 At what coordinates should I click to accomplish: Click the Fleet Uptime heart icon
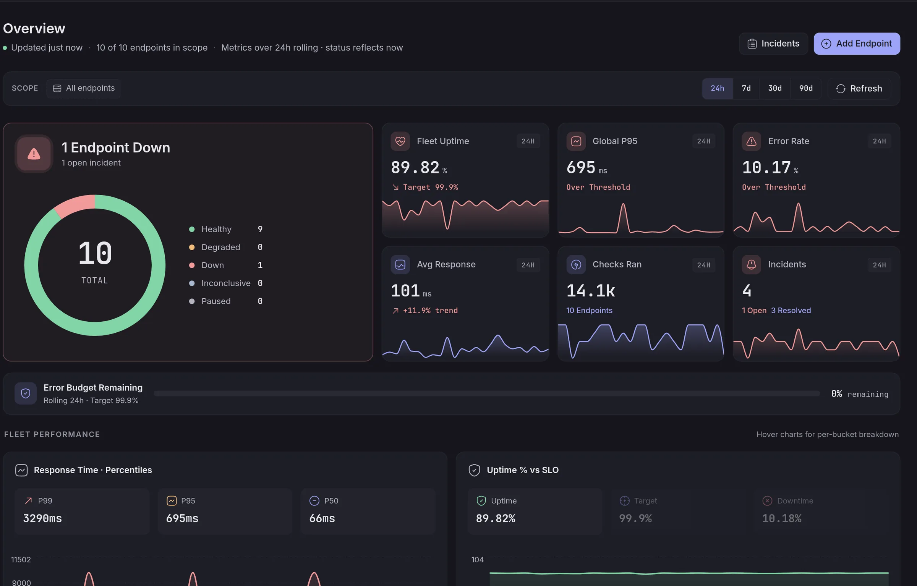click(x=400, y=141)
